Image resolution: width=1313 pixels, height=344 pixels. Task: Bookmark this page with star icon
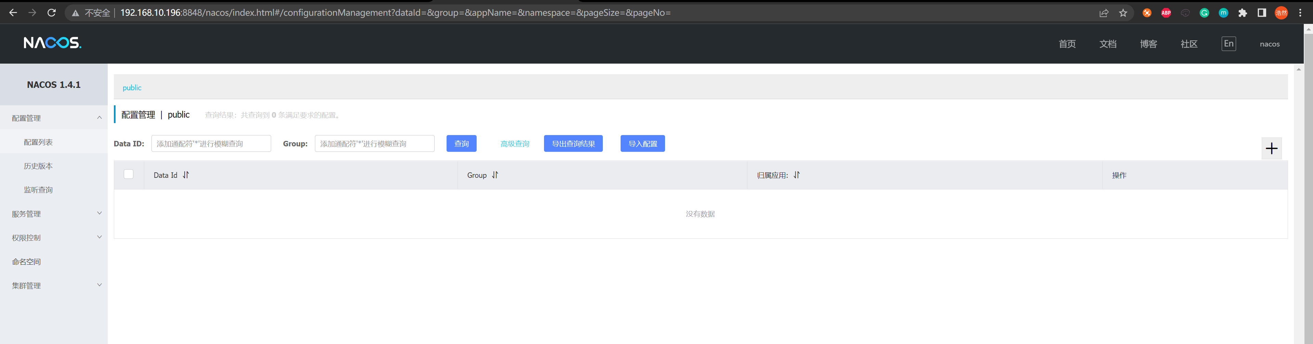tap(1123, 13)
